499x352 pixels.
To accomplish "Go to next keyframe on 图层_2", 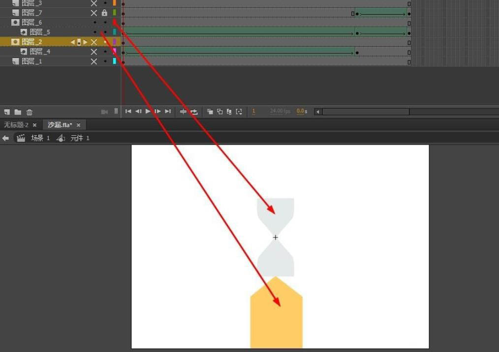I will (x=85, y=42).
